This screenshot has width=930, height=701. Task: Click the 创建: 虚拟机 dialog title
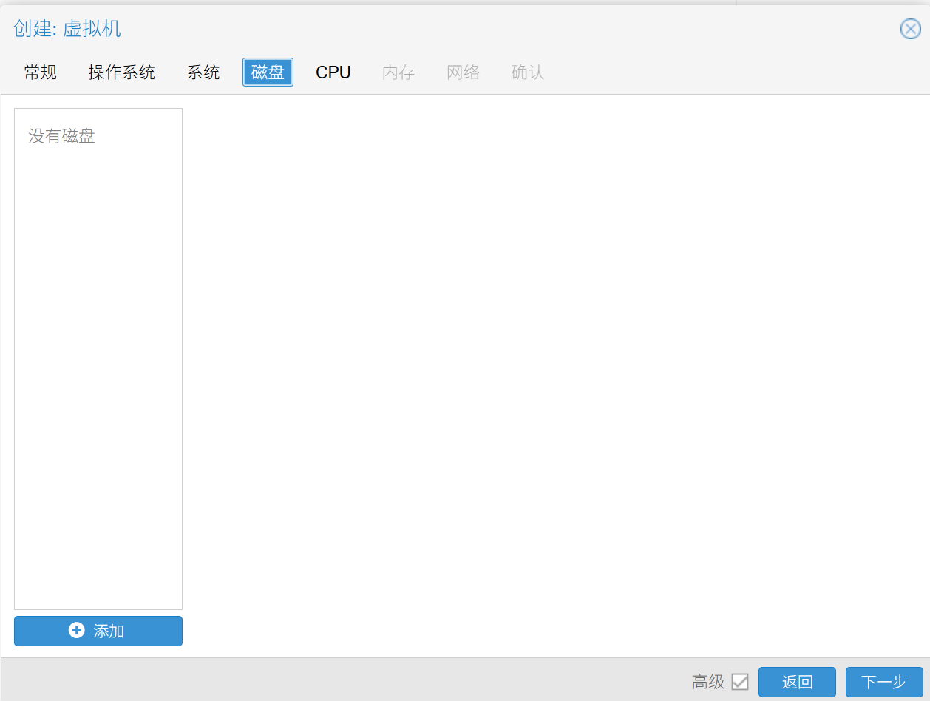(67, 29)
